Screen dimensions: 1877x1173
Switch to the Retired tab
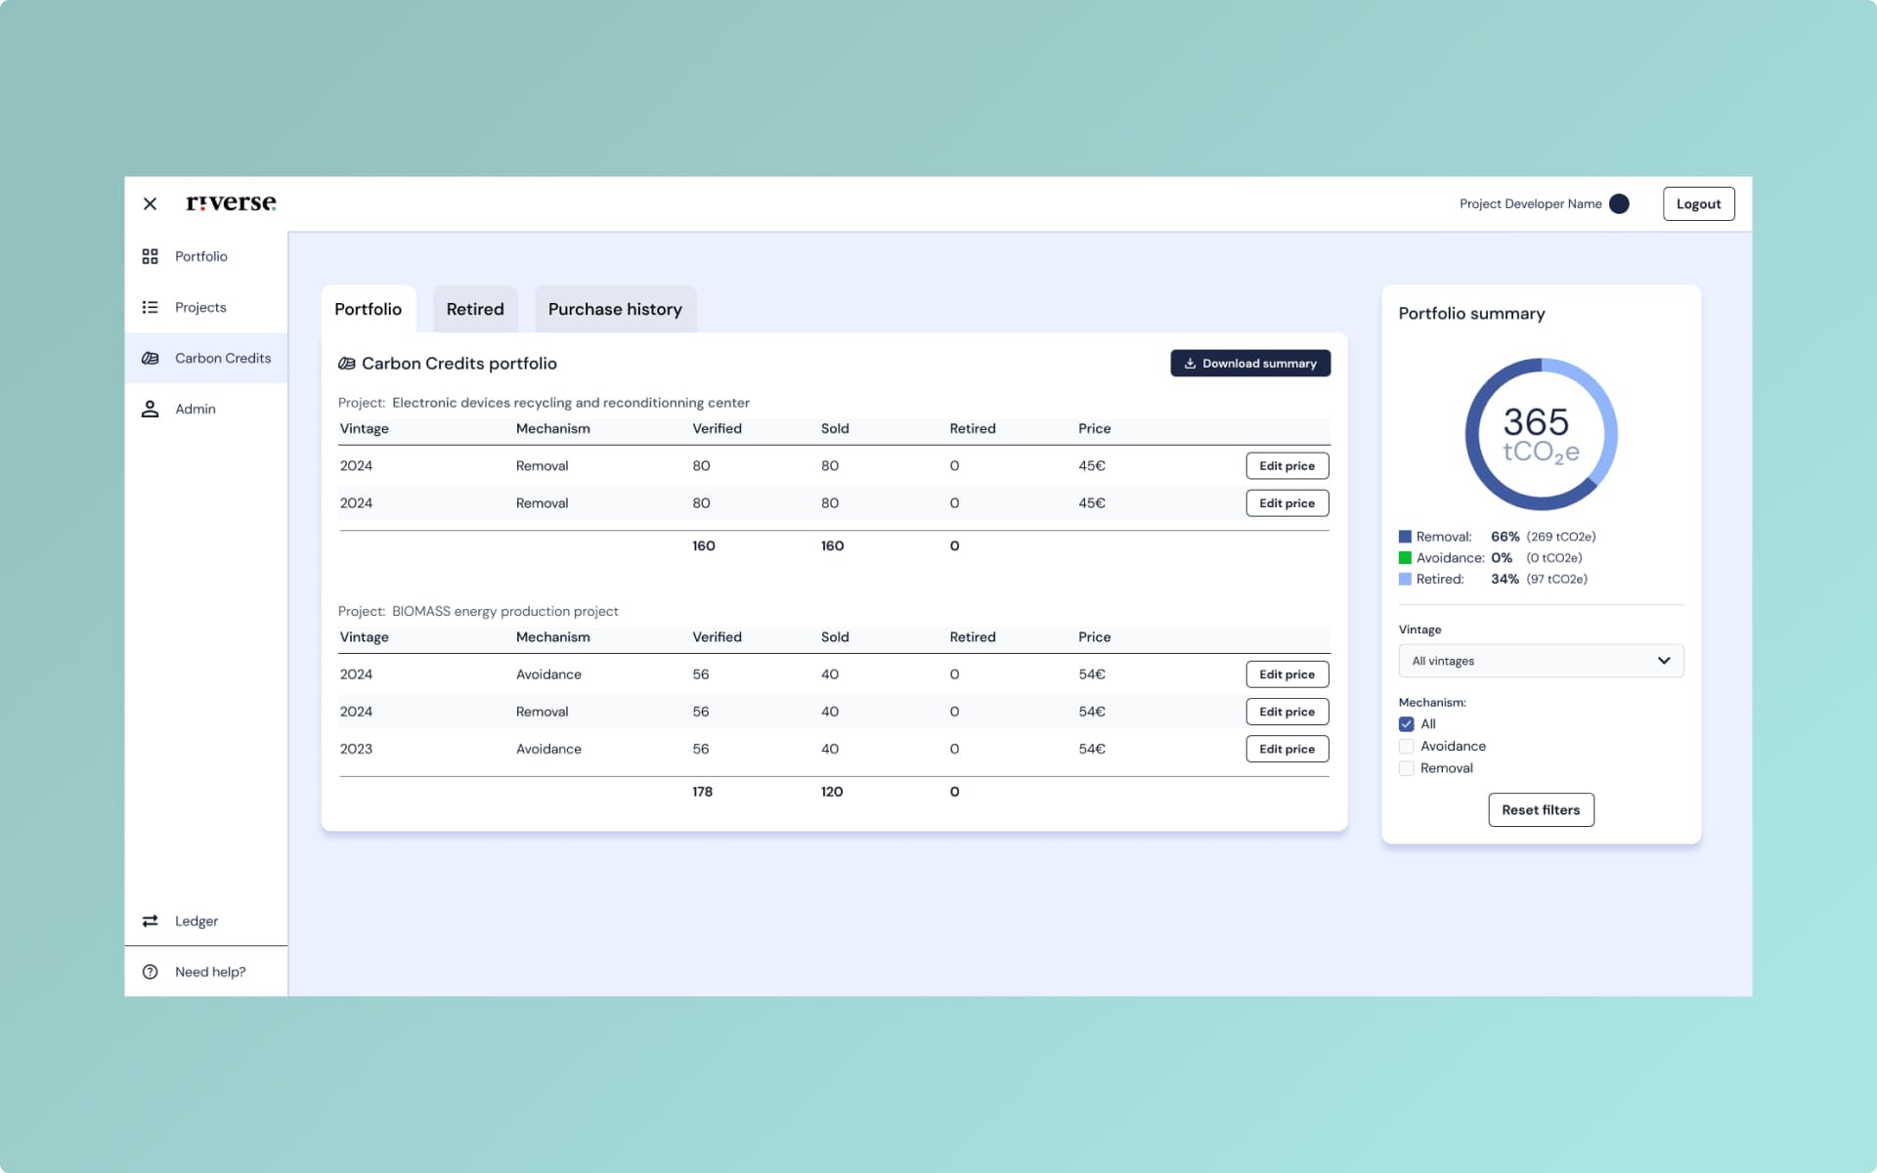click(475, 309)
